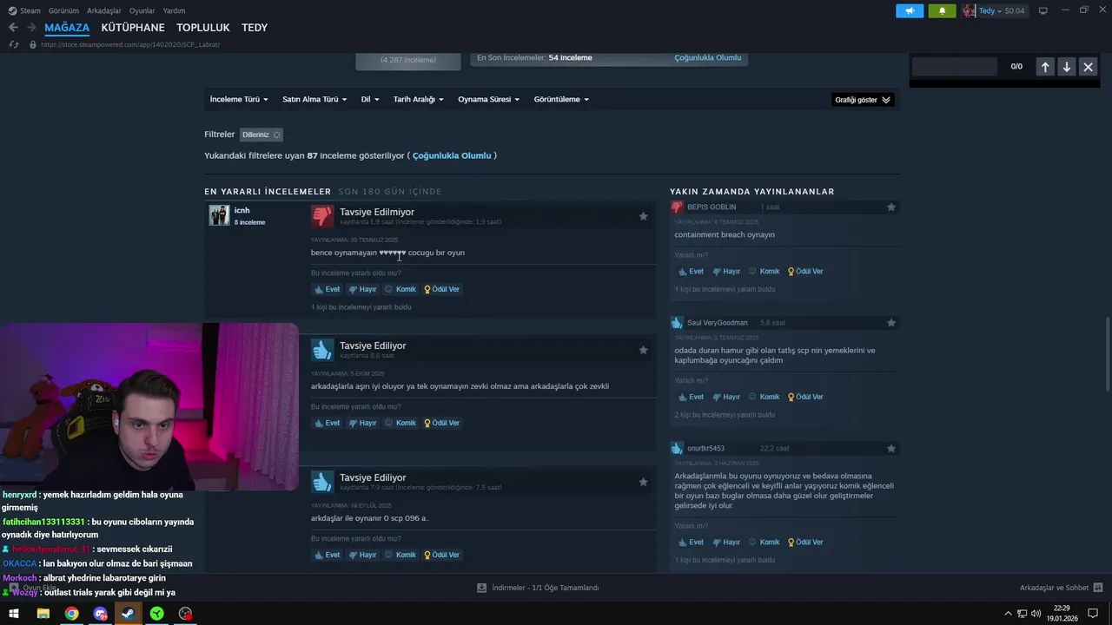Click thumbs-up icon on the 8.6 saat review
The image size is (1112, 625).
322,349
